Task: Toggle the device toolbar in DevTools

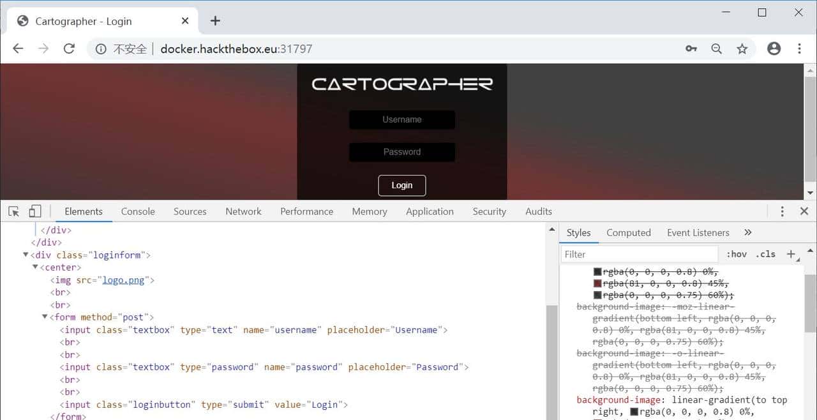Action: (x=34, y=211)
